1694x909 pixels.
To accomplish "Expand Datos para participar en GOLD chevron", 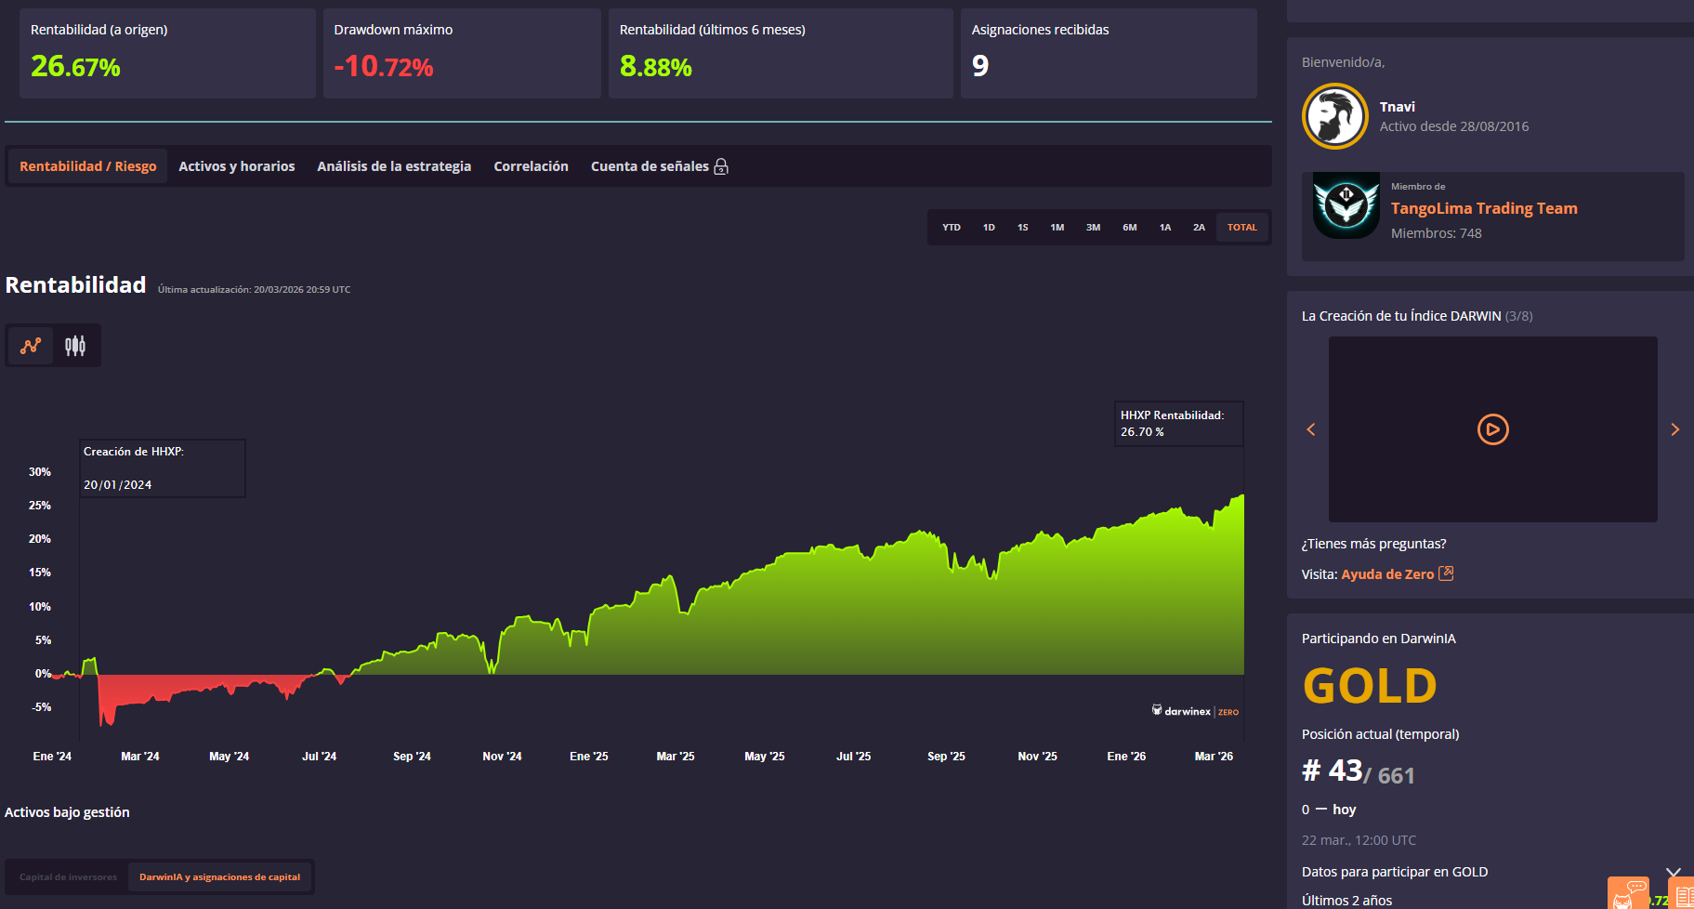I will (x=1674, y=872).
